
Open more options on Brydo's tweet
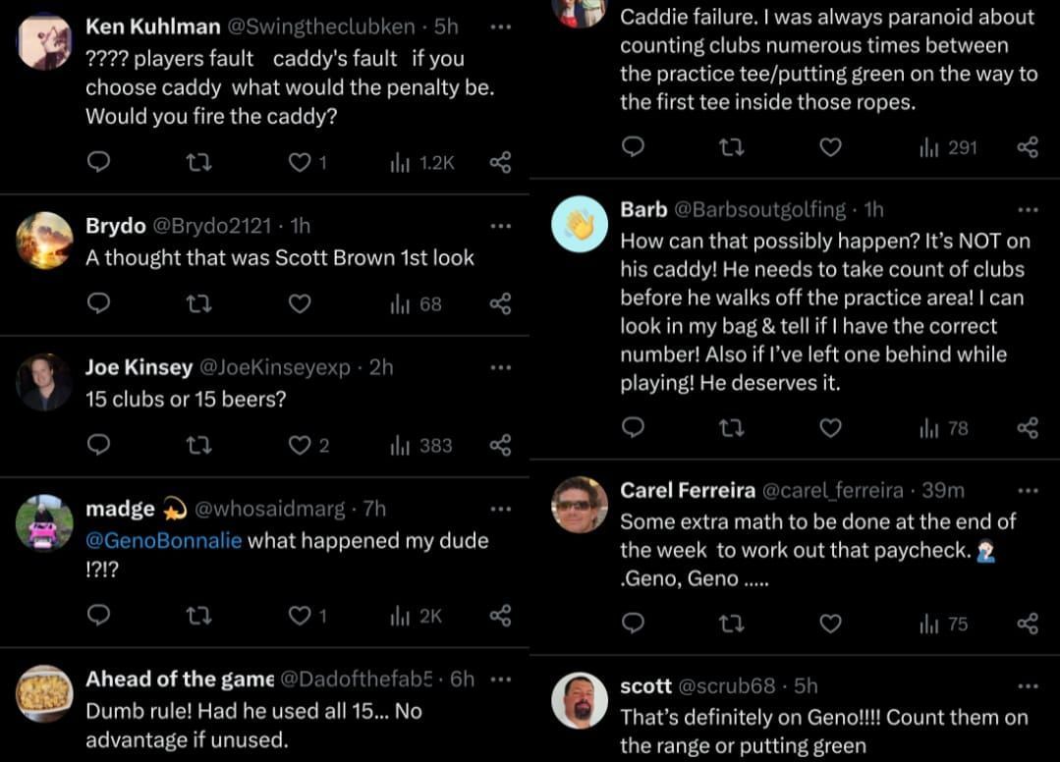[501, 226]
